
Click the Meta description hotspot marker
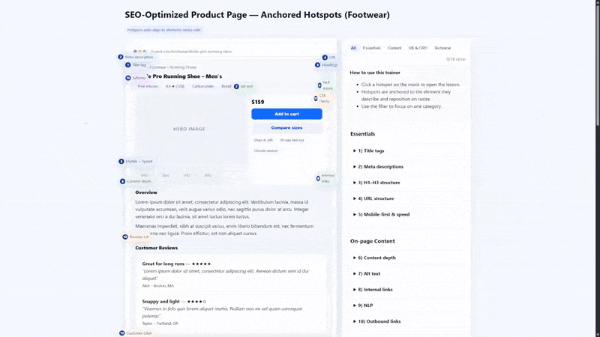point(121,57)
